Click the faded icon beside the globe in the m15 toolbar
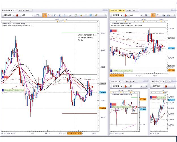Screen dimensions: 177x142 click(86, 15)
